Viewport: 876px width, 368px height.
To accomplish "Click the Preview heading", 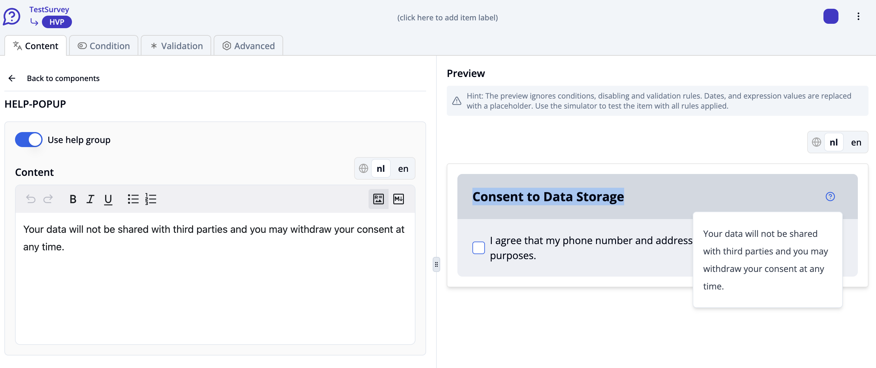I will point(466,74).
